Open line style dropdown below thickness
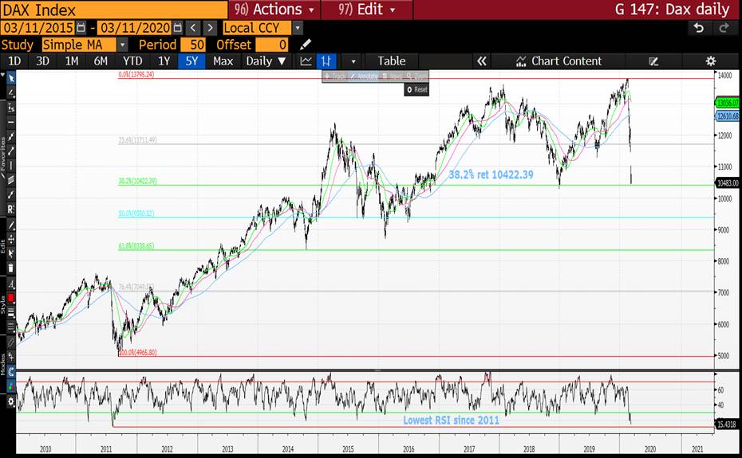The image size is (742, 458). coord(11,327)
